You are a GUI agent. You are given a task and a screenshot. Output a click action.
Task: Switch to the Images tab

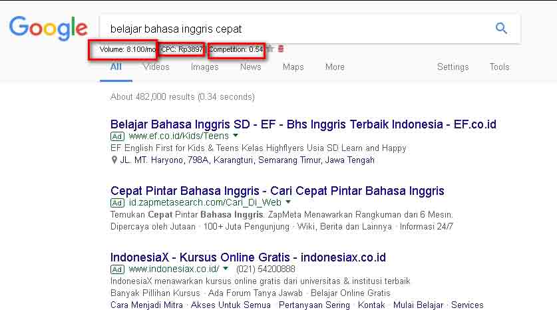coord(204,67)
